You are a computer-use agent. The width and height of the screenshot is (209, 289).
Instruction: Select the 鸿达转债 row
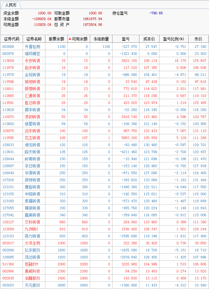(x=104, y=257)
